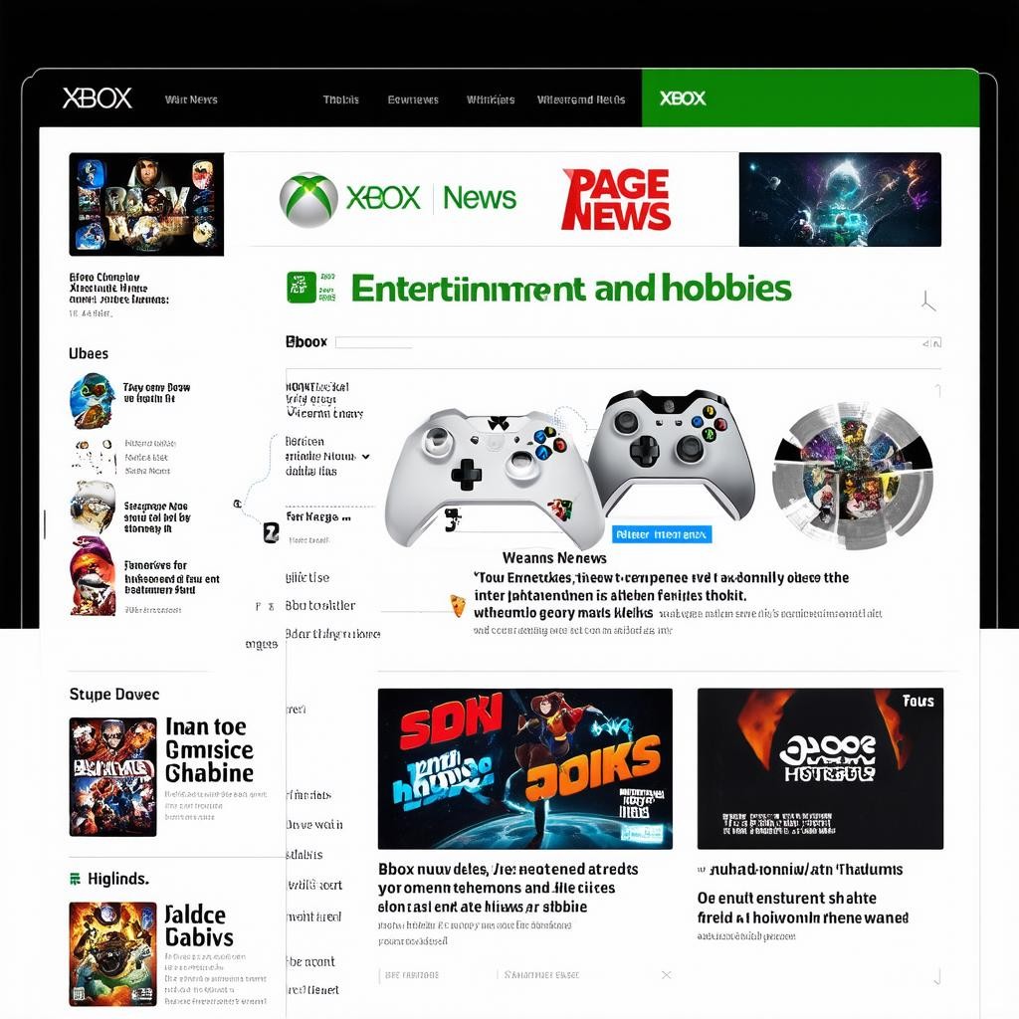Select the green XBOX tab in header
This screenshot has height=1019, width=1019.
810,99
